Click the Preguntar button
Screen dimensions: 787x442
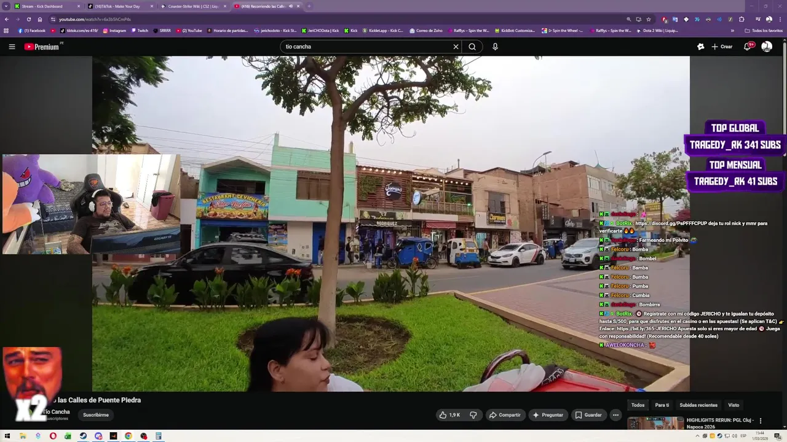click(x=548, y=415)
